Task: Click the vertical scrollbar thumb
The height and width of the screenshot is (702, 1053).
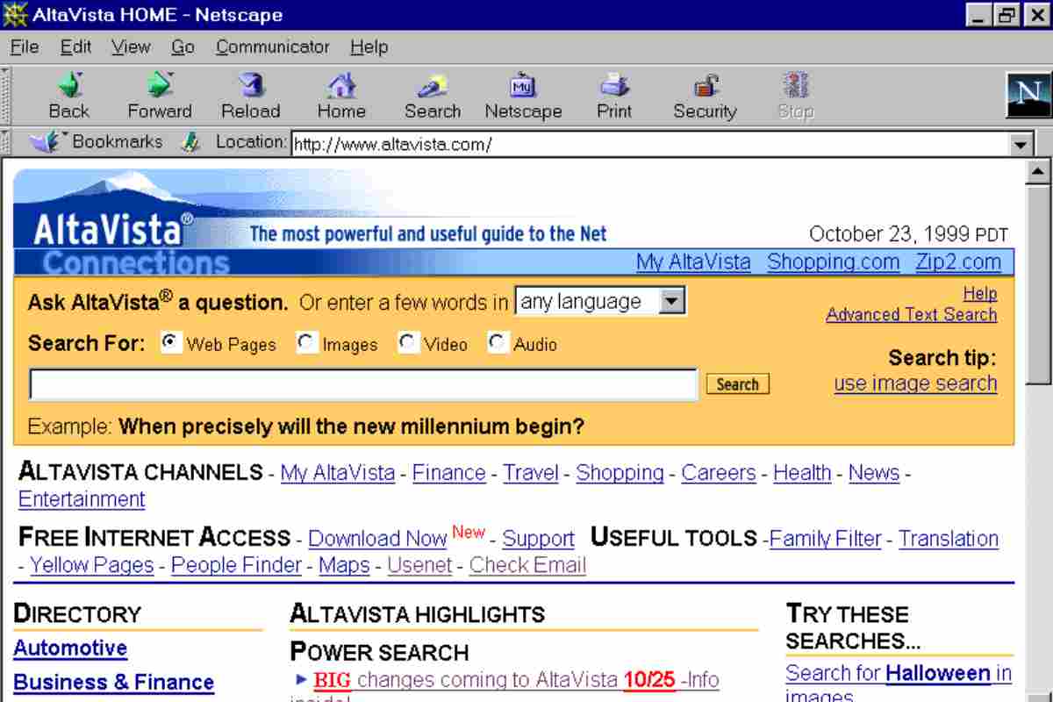Action: [x=1038, y=283]
